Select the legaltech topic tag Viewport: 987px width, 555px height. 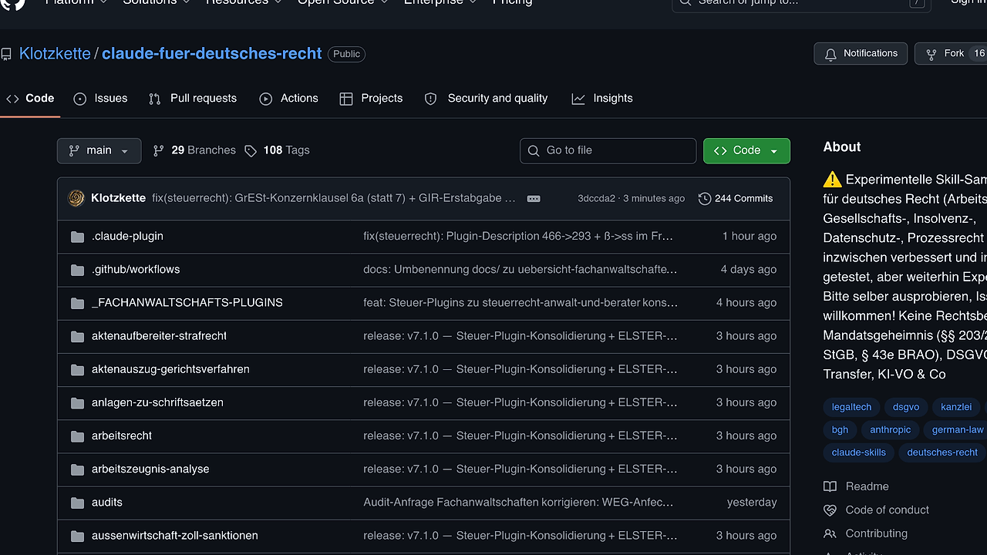point(851,407)
